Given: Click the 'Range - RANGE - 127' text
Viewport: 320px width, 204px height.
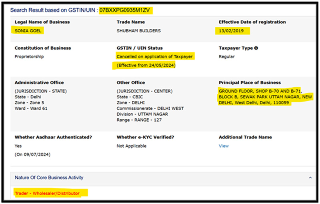Looking at the screenshot, I should 139,120.
